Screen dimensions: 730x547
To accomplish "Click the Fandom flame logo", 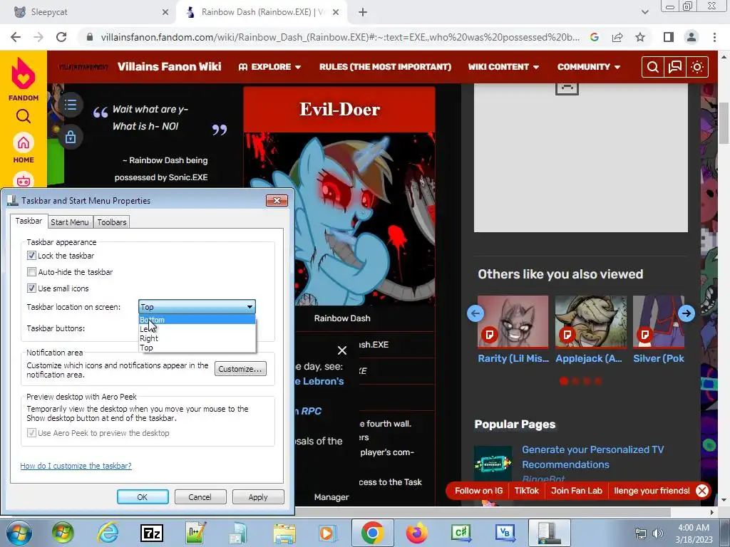I will pos(24,73).
